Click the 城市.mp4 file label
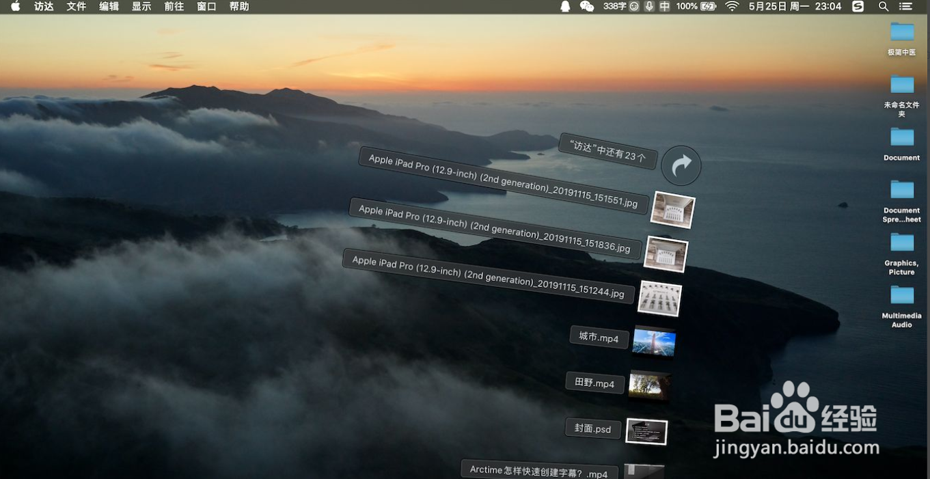Screen dimensions: 930x479 pos(599,337)
